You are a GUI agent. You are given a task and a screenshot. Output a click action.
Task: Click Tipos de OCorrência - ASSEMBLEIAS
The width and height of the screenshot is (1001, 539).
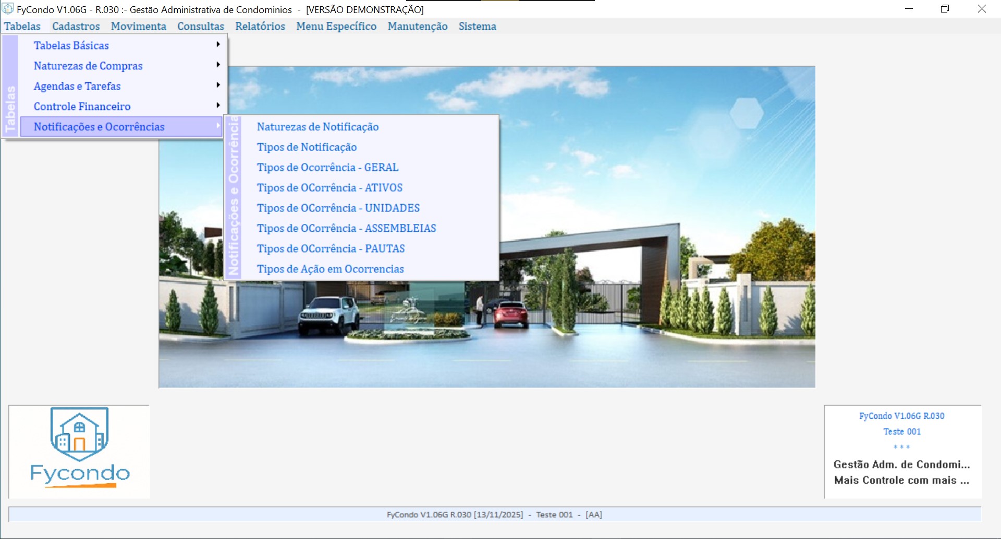coord(346,228)
